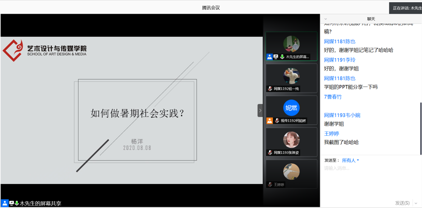The width and height of the screenshot is (422, 208).
Task: Click sender name 7曹春竹 in chat
Action: tap(333, 97)
